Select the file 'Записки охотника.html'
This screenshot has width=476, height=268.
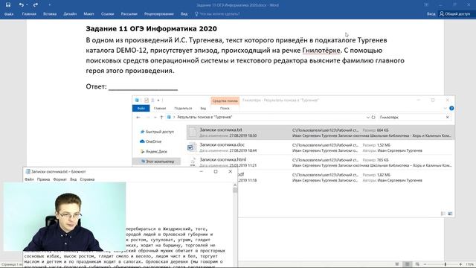tap(321, 162)
